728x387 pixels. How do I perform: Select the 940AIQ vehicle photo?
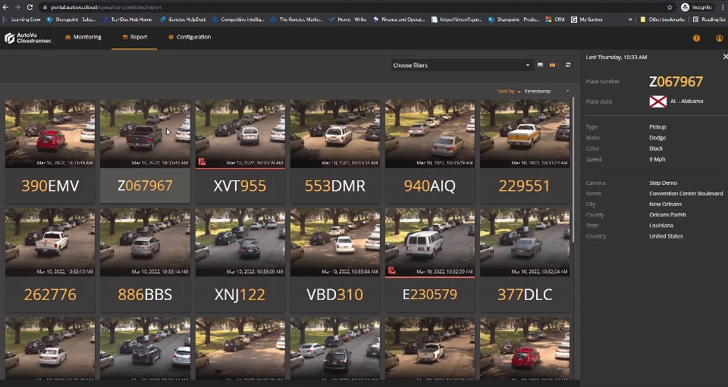430,134
